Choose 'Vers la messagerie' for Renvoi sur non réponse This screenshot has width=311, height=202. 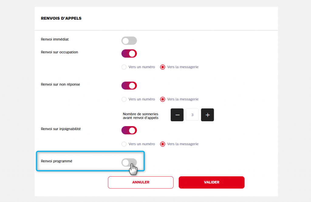click(x=163, y=99)
